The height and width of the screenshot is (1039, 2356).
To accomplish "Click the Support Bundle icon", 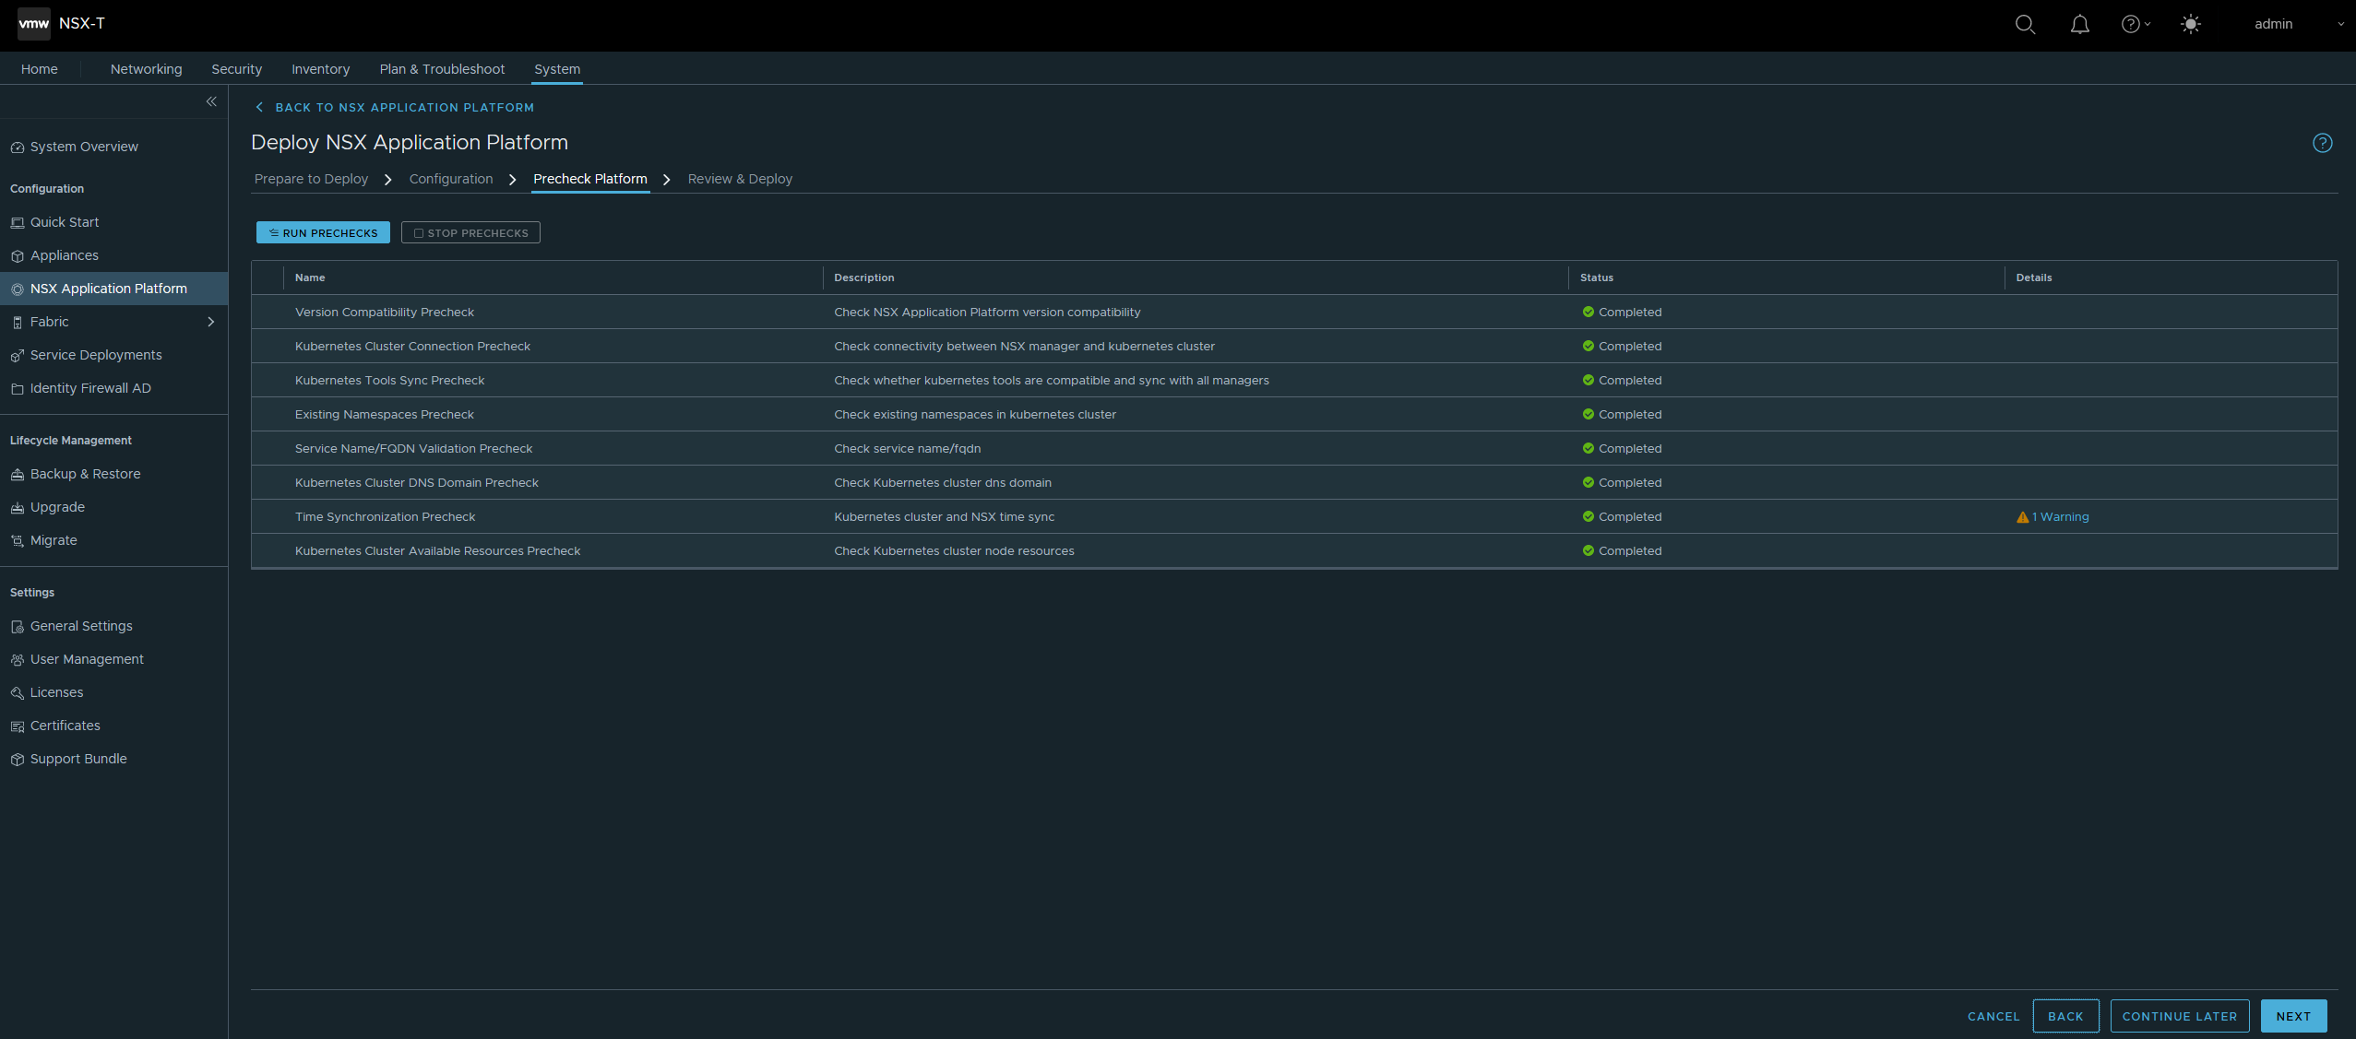I will tap(17, 760).
